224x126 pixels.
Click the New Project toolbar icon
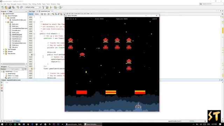[x=6, y=7]
